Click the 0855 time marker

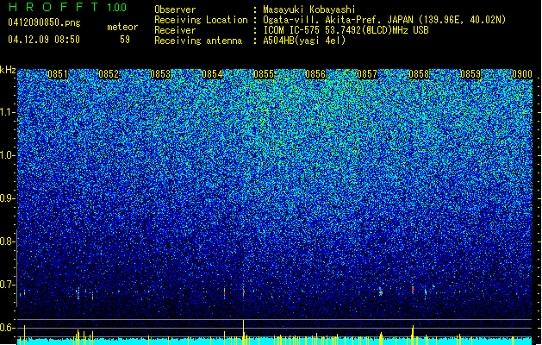coord(264,74)
